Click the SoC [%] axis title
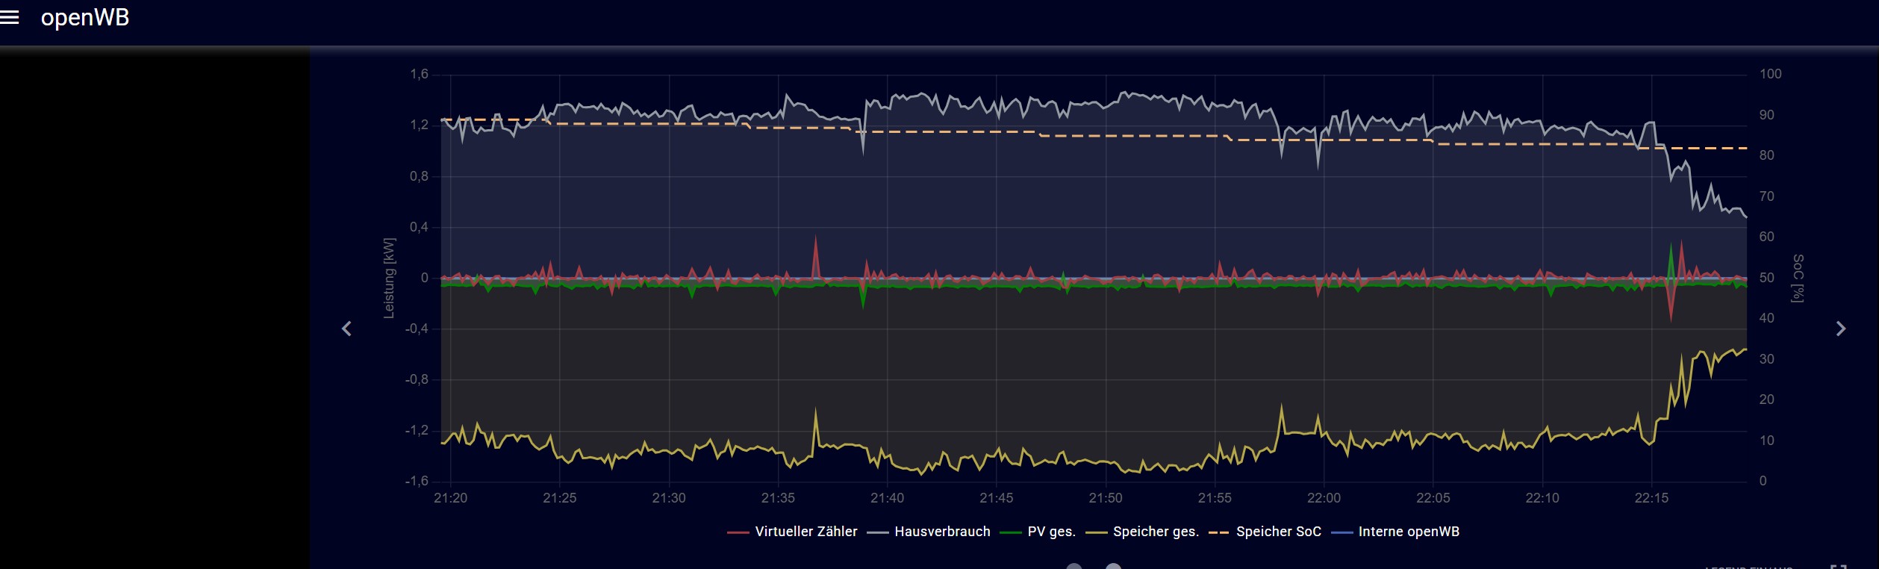 coord(1798,278)
